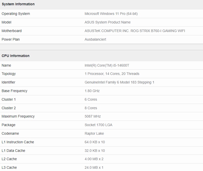This screenshot has width=203, height=171.
Task: Click the 8 Cores value for Cluster 2
Action: pyautogui.click(x=91, y=108)
